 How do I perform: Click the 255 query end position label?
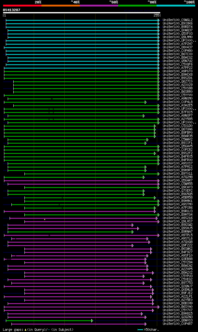point(156,16)
